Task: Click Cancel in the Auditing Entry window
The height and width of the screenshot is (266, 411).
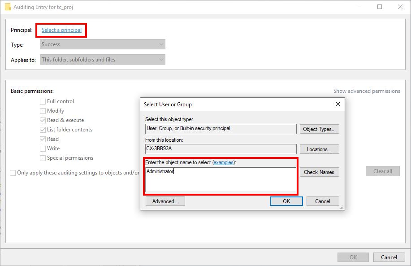Action: [389, 257]
